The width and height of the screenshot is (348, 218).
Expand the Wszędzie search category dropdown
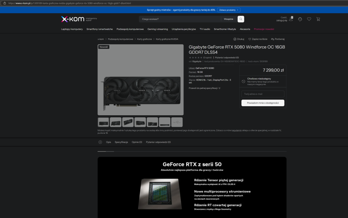click(x=229, y=19)
